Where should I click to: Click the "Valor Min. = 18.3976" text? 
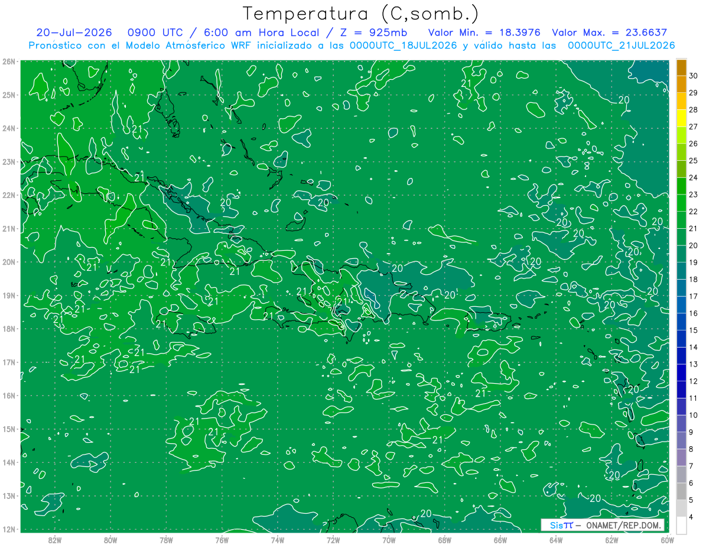[x=484, y=33]
